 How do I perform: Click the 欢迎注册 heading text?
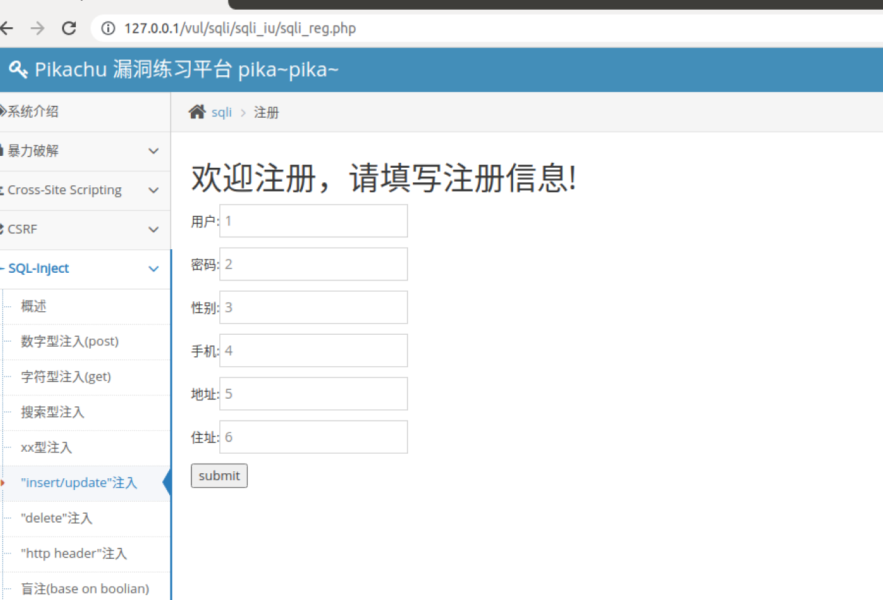(384, 179)
